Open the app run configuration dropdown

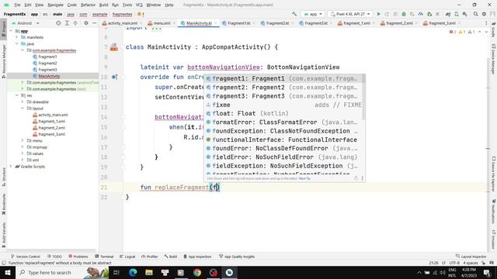click(313, 14)
